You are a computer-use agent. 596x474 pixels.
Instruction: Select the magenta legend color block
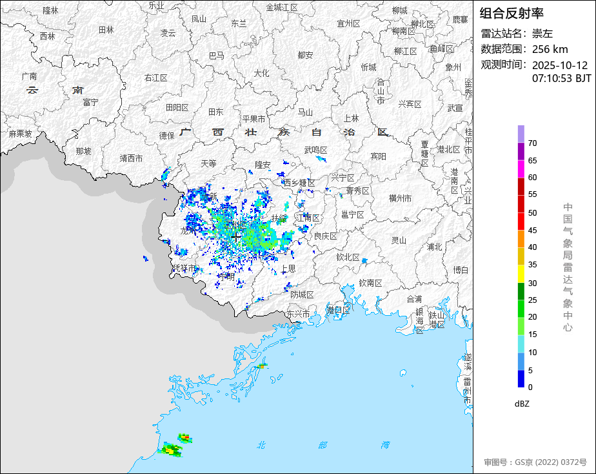coord(521,169)
